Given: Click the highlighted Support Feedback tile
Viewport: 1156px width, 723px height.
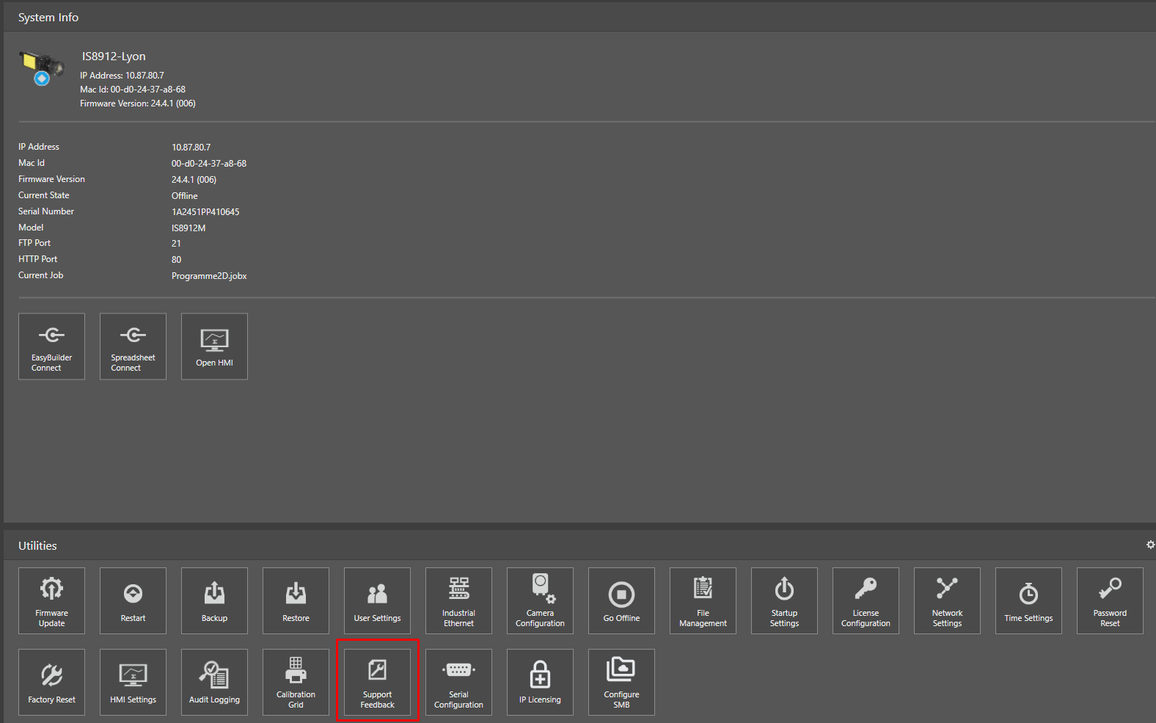Looking at the screenshot, I should coord(377,682).
